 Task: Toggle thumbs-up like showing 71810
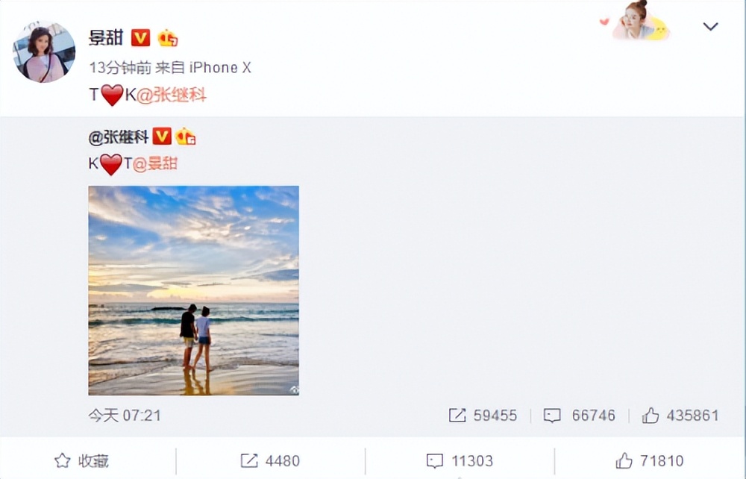coord(650,460)
